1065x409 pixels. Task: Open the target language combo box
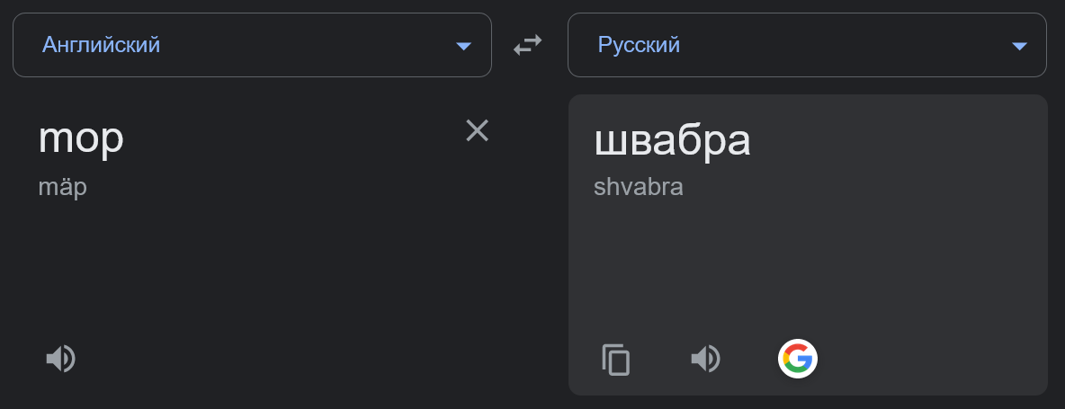(807, 45)
